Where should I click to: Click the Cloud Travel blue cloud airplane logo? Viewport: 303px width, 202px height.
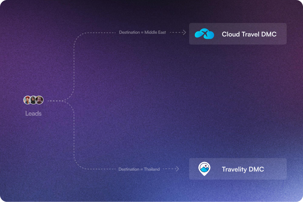[204, 34]
